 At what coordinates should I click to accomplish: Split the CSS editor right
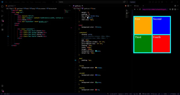tap(128, 6)
